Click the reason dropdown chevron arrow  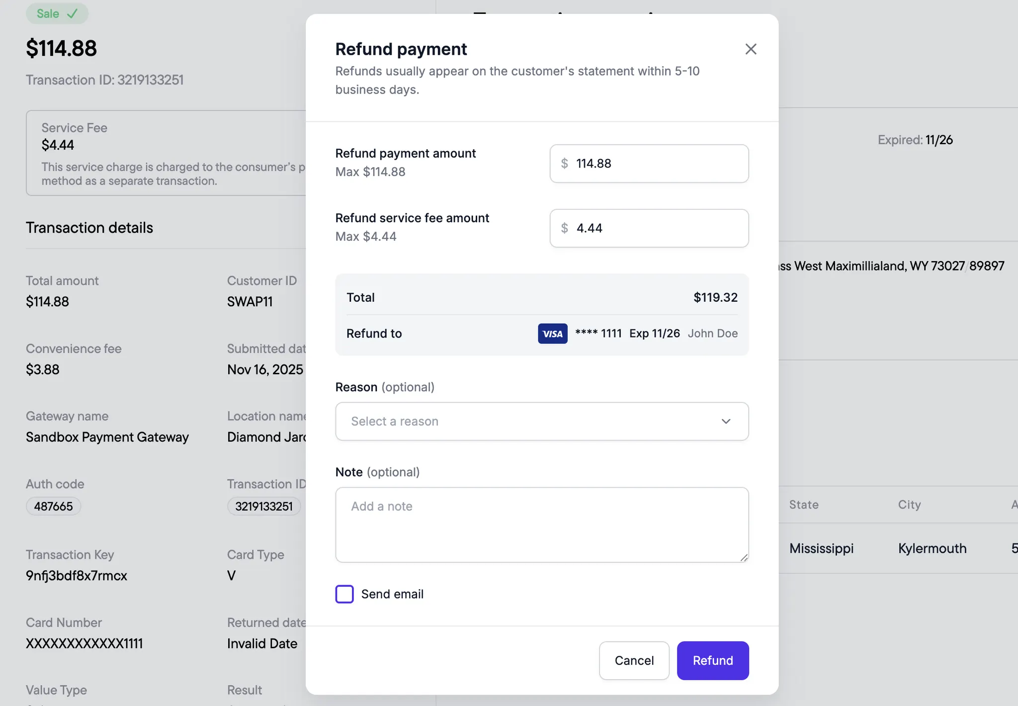(726, 422)
